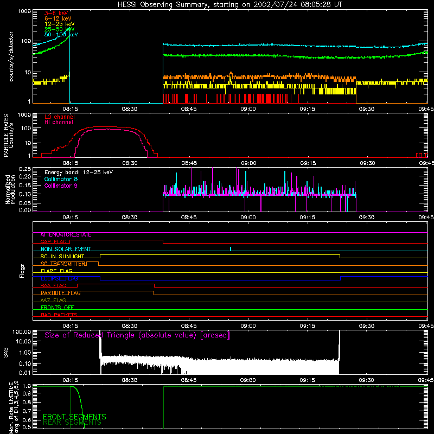Screen dimensions: 434x434
Task: Click the 'Energy band: 12-25 keV' text
Action: [x=79, y=173]
